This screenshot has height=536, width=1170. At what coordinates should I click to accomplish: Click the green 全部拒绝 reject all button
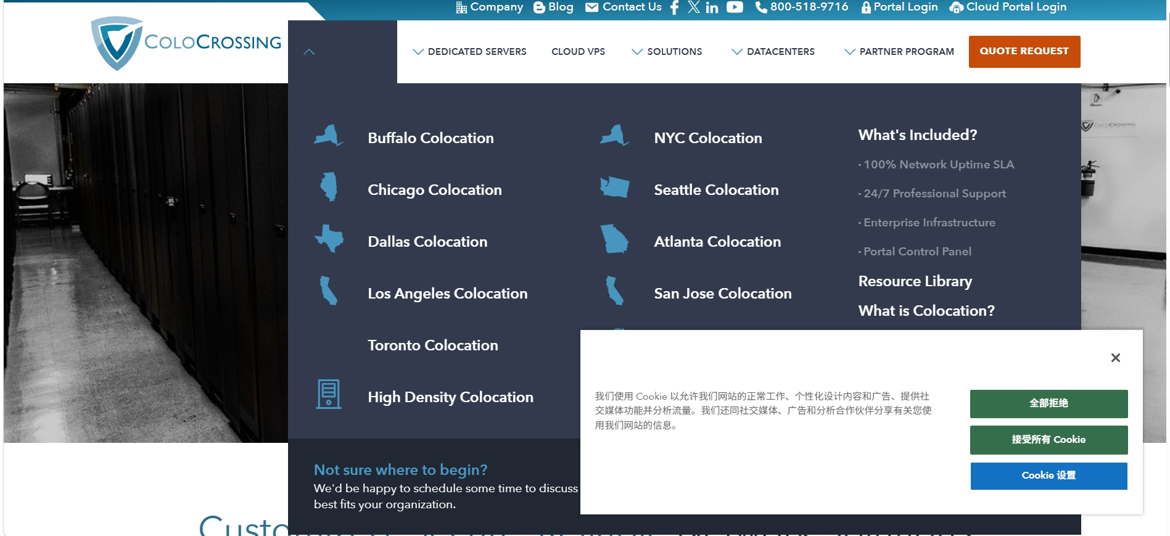1048,403
